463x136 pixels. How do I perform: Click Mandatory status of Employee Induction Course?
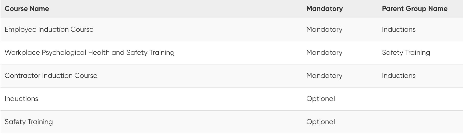coord(324,29)
